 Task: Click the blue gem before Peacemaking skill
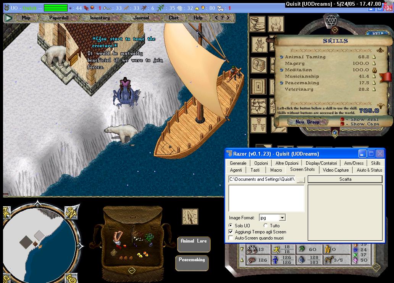click(281, 83)
